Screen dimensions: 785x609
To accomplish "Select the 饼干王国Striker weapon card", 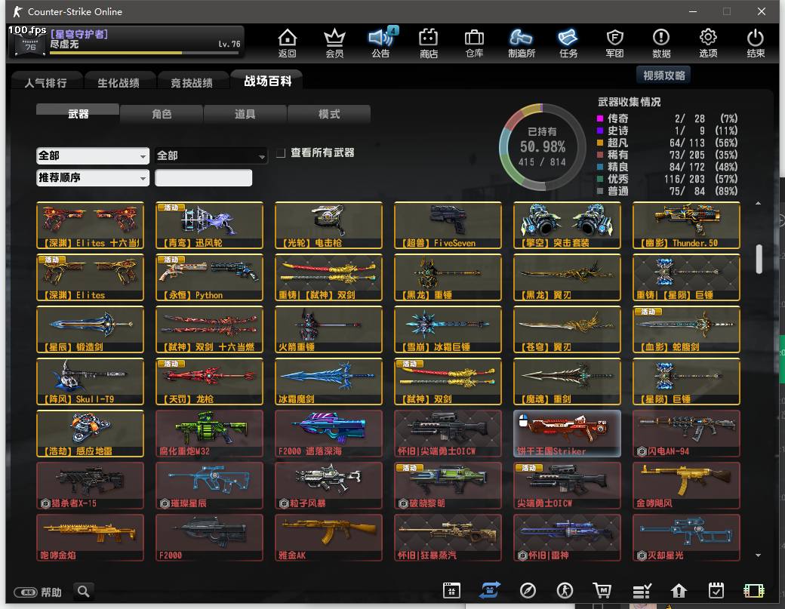I will pos(567,433).
